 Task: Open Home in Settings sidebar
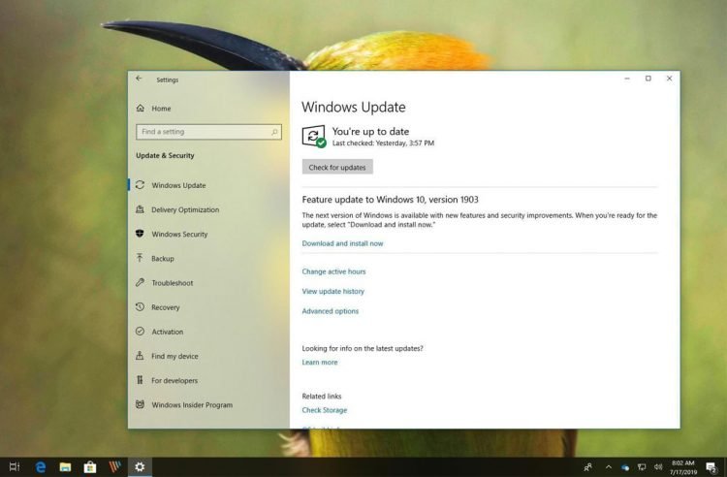click(161, 109)
